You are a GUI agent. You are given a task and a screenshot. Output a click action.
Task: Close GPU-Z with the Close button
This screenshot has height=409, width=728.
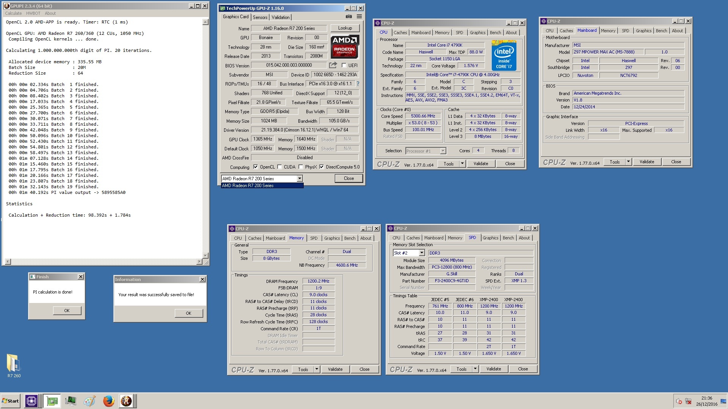[349, 178]
